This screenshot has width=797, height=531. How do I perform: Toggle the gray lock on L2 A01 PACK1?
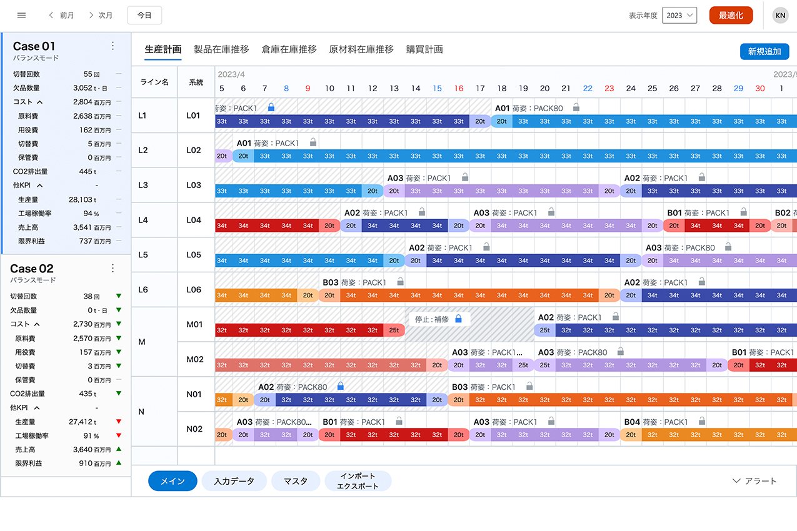[313, 143]
